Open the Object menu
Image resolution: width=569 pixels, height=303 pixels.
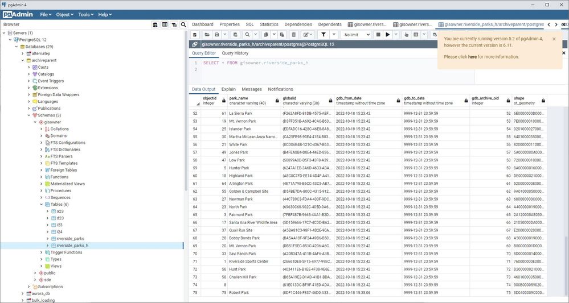pos(65,14)
